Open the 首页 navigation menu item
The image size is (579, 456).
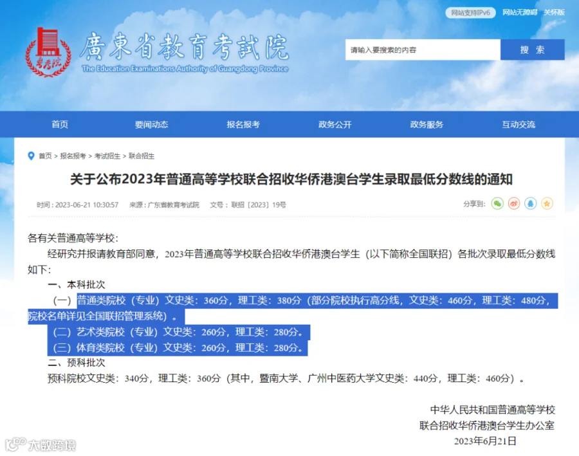60,124
